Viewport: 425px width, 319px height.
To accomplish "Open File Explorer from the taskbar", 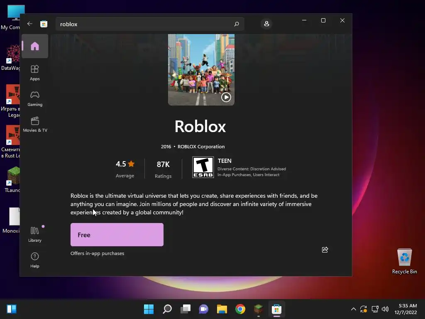I will (x=222, y=309).
